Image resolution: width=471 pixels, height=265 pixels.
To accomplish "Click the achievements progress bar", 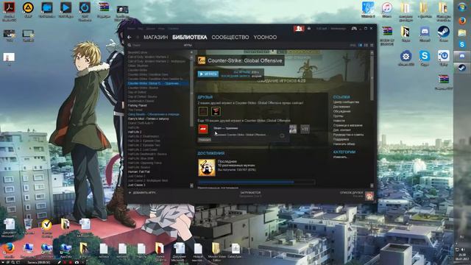I will pos(256,182).
